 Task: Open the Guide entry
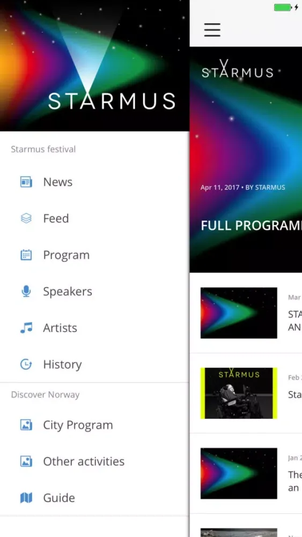tap(94, 498)
